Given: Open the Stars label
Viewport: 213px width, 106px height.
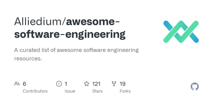Looking at the screenshot, I should pos(97,91).
